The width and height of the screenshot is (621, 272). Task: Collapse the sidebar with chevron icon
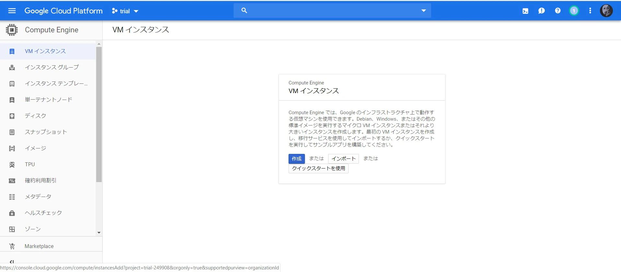click(x=12, y=261)
